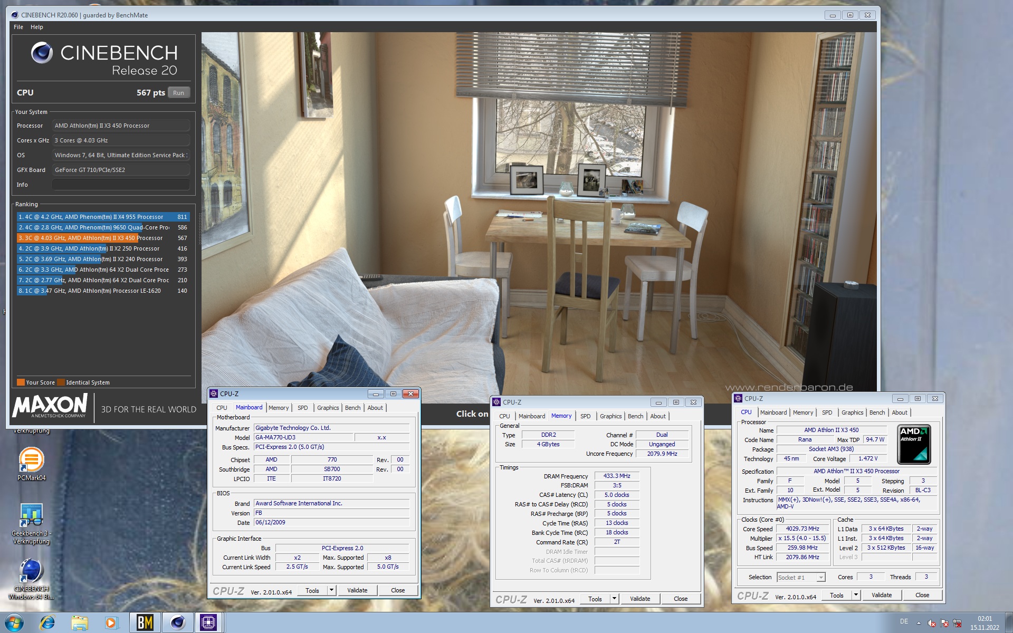
Task: Open About tab in Memory CPU-Z window
Action: coord(657,416)
